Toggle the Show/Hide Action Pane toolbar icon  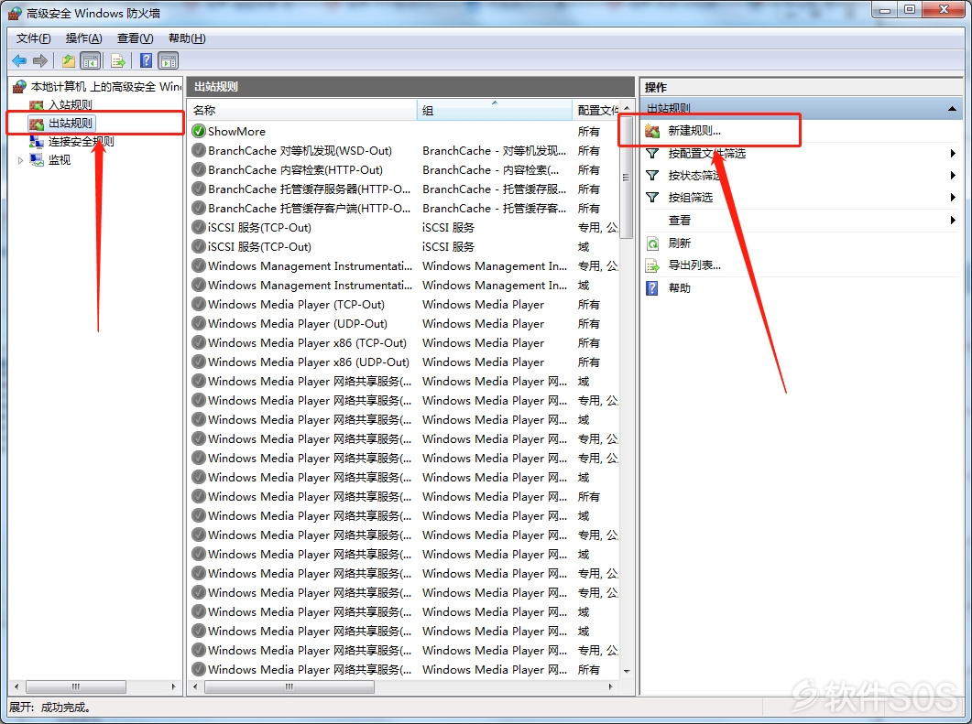[x=168, y=60]
